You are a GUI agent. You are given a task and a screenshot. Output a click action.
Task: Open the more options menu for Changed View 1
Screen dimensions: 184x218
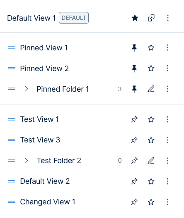click(167, 202)
